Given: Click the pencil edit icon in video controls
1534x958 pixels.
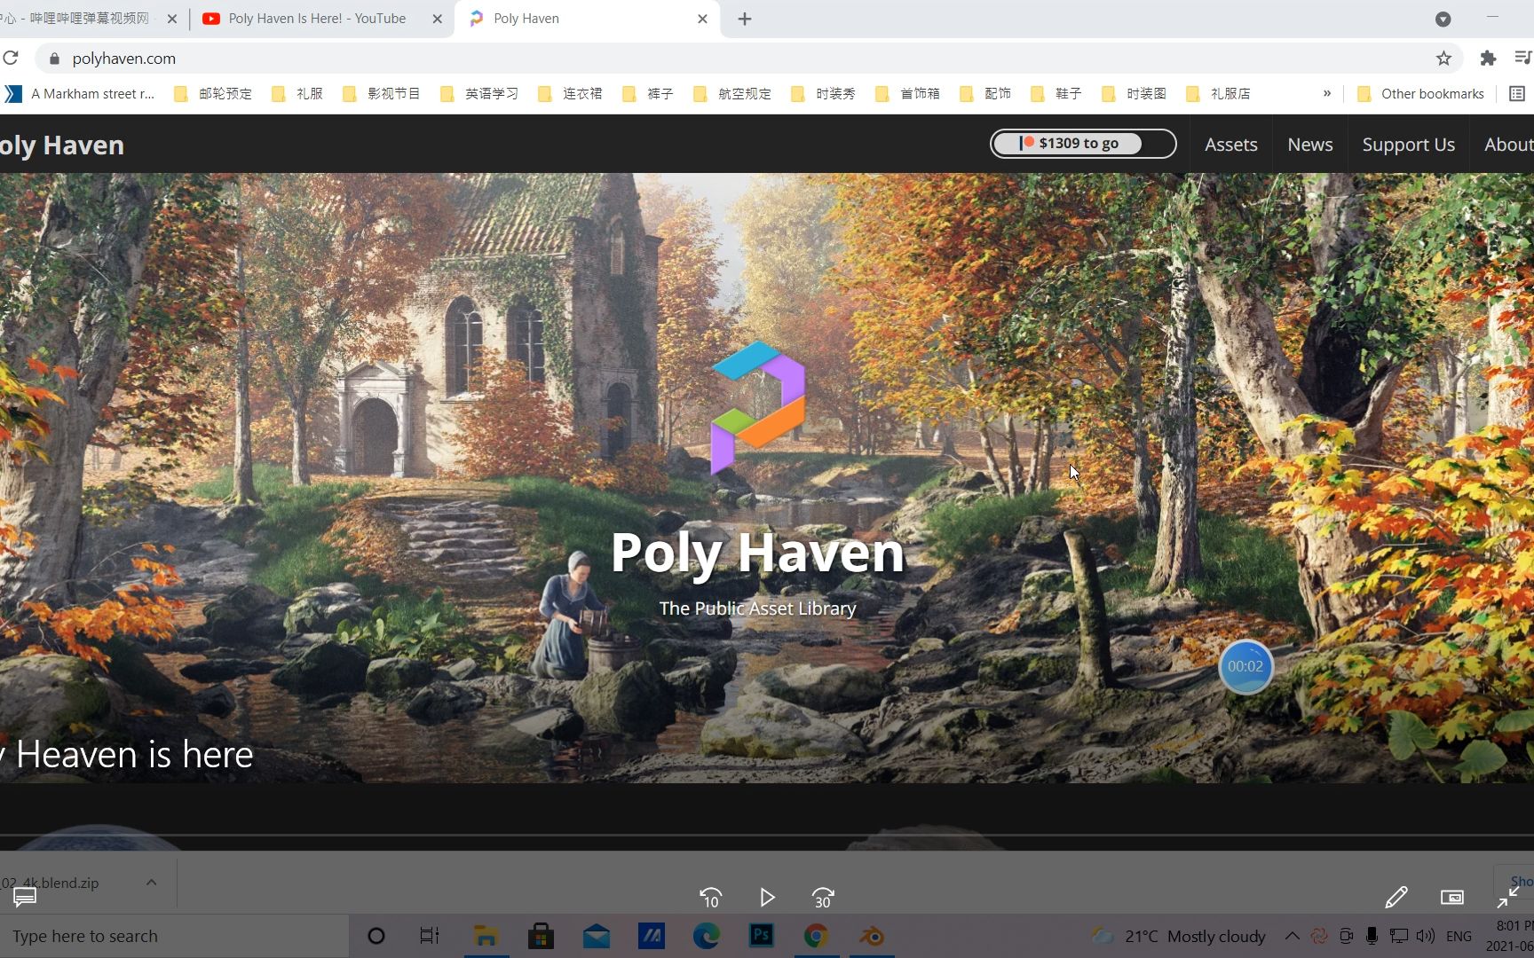Looking at the screenshot, I should (1396, 898).
